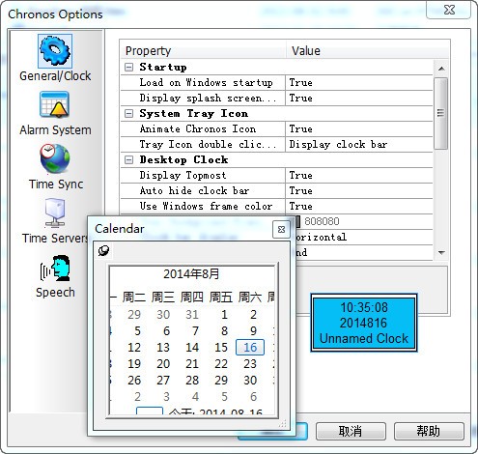Select August 16 in the calendar
Viewport: 478px width, 454px height.
250,347
